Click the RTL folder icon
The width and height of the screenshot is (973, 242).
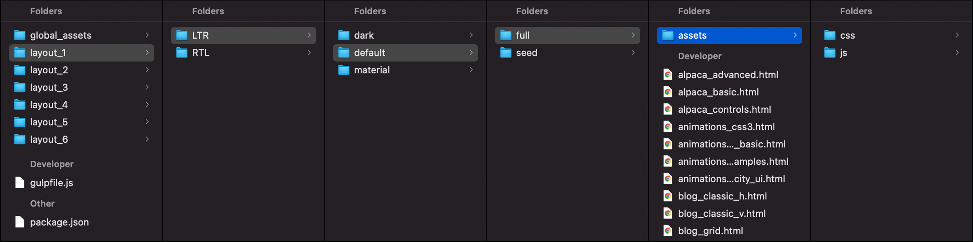click(x=182, y=53)
